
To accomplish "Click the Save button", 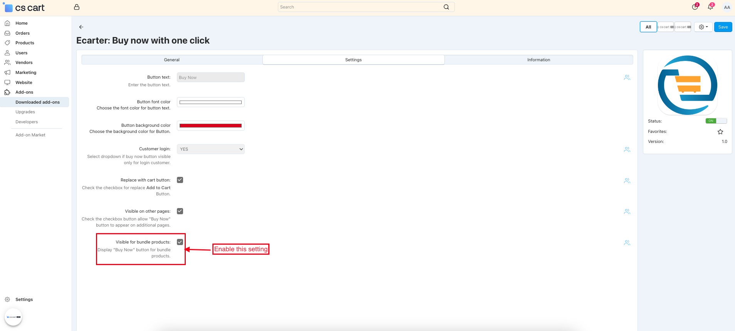I will [723, 27].
